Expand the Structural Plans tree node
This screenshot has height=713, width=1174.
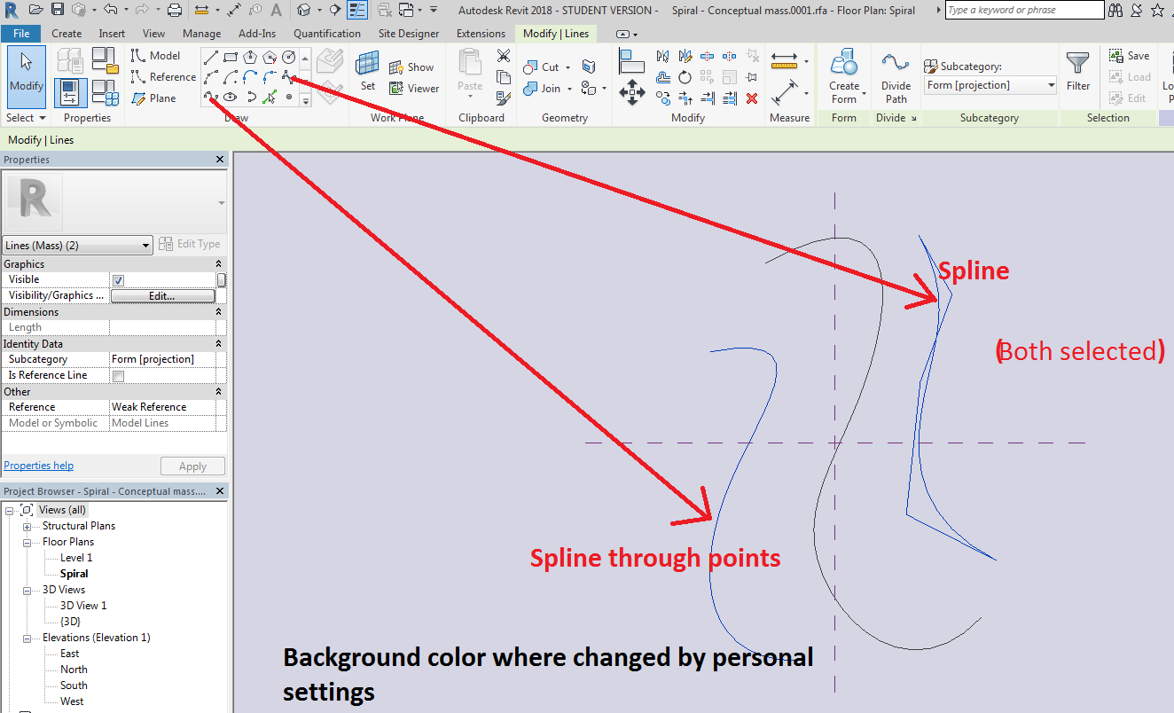click(x=27, y=527)
